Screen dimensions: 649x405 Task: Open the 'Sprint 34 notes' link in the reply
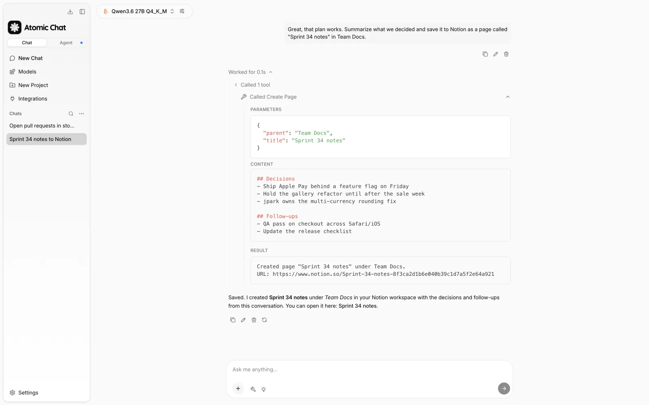[358, 306]
